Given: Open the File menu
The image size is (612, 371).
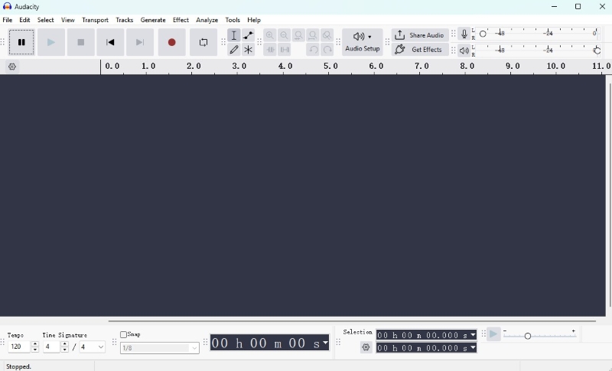Looking at the screenshot, I should click(8, 20).
